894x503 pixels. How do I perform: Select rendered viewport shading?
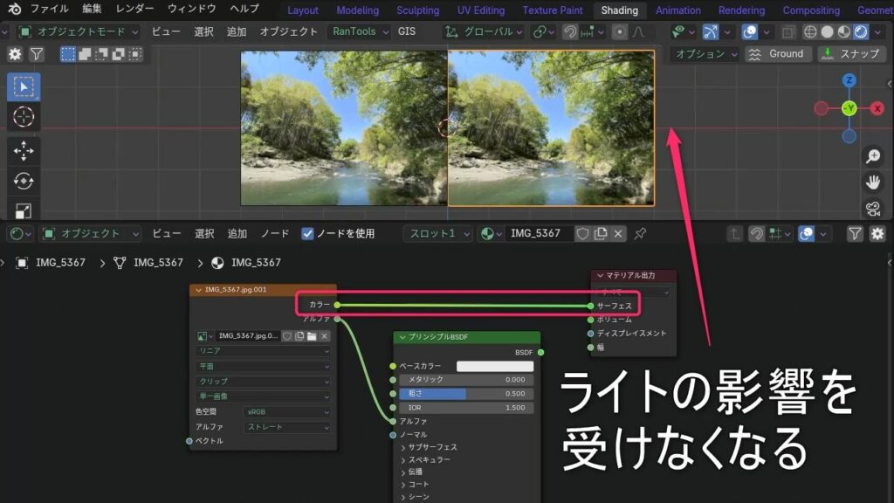coord(861,32)
